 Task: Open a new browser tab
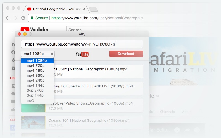[93, 9]
